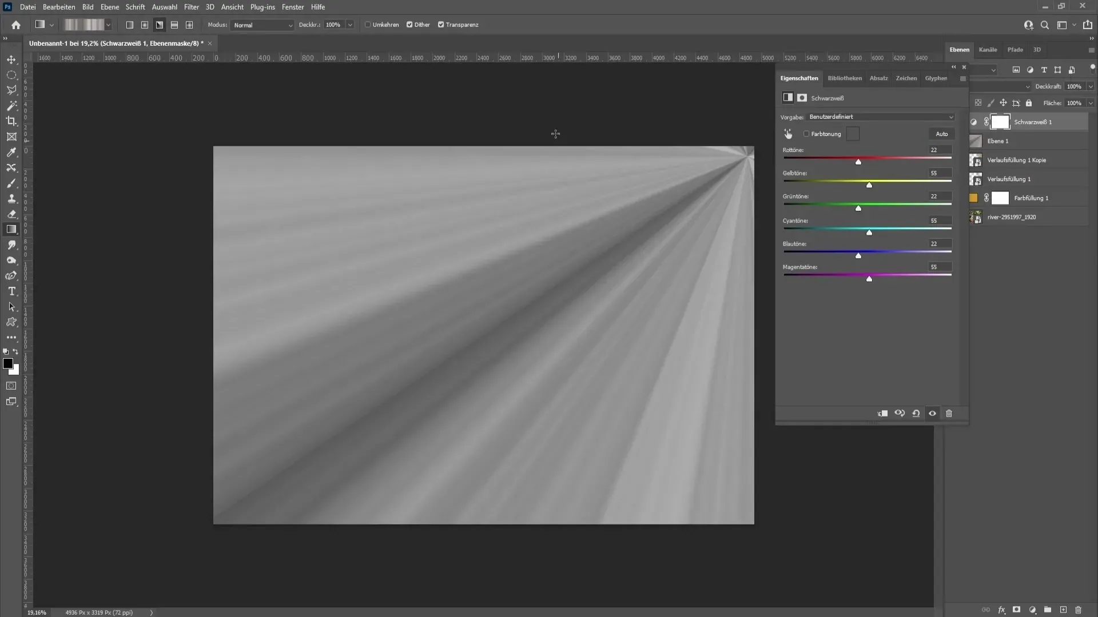
Task: Select the river-2951997_1920 layer
Action: (1011, 217)
